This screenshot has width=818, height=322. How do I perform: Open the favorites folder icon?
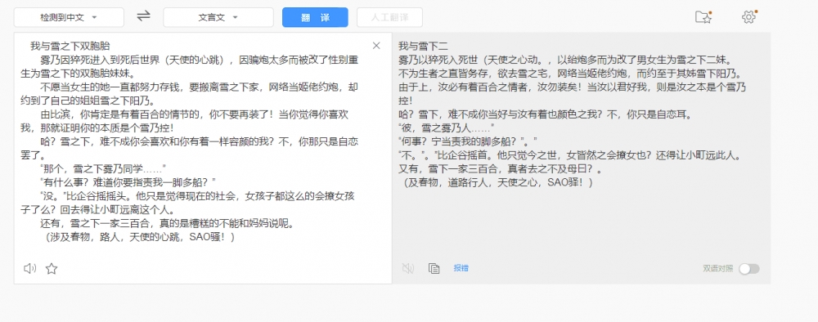(703, 16)
